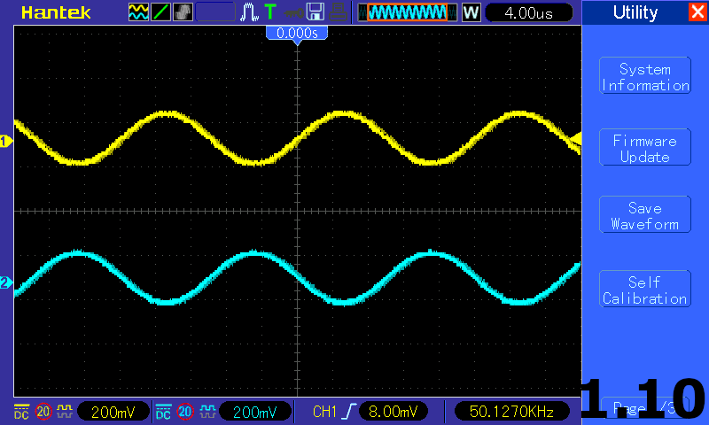This screenshot has height=425, width=709.
Task: Click the 4.00us timebase readout
Action: pos(528,12)
